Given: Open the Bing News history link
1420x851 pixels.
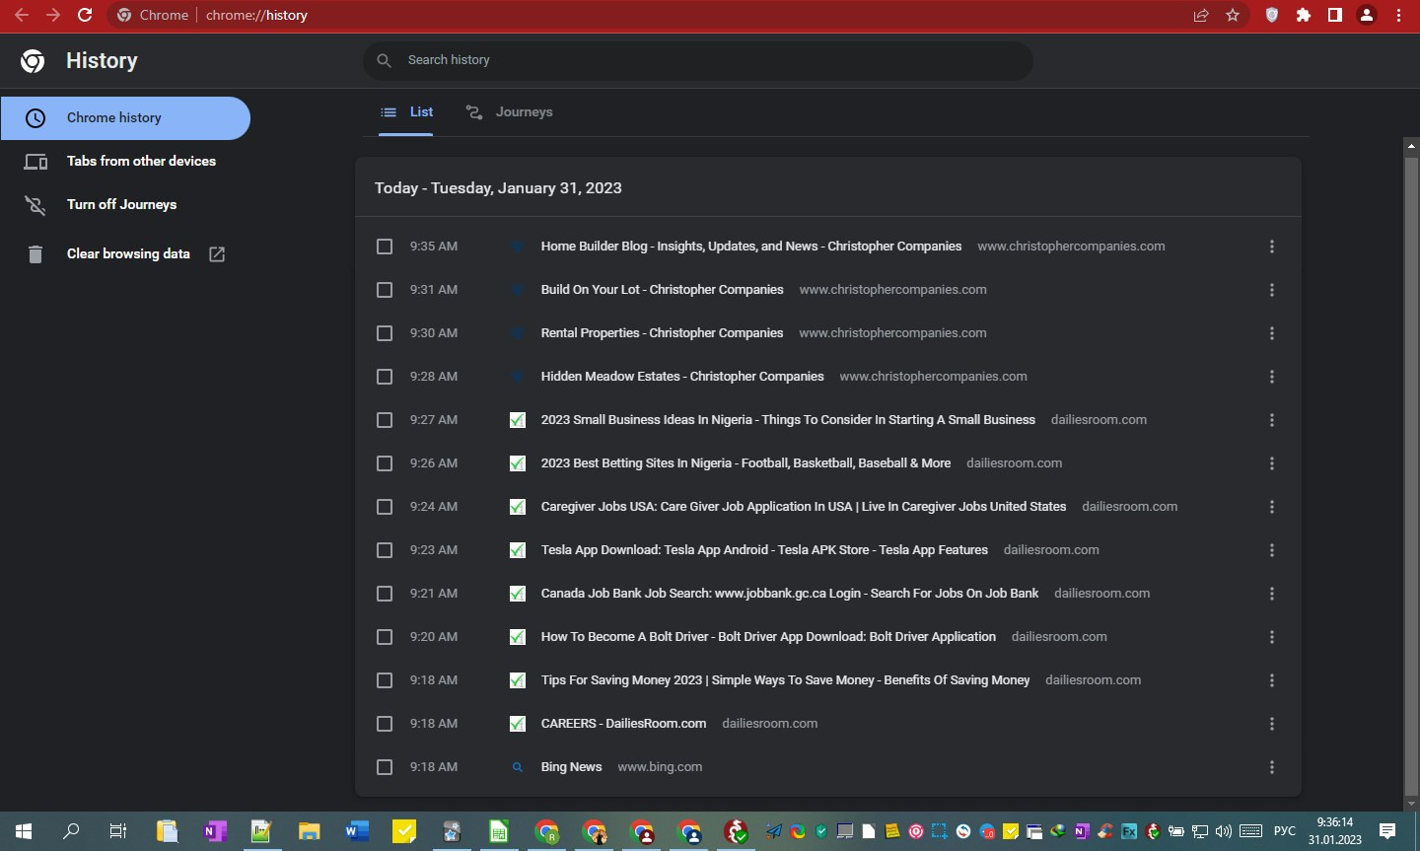Looking at the screenshot, I should 571,767.
